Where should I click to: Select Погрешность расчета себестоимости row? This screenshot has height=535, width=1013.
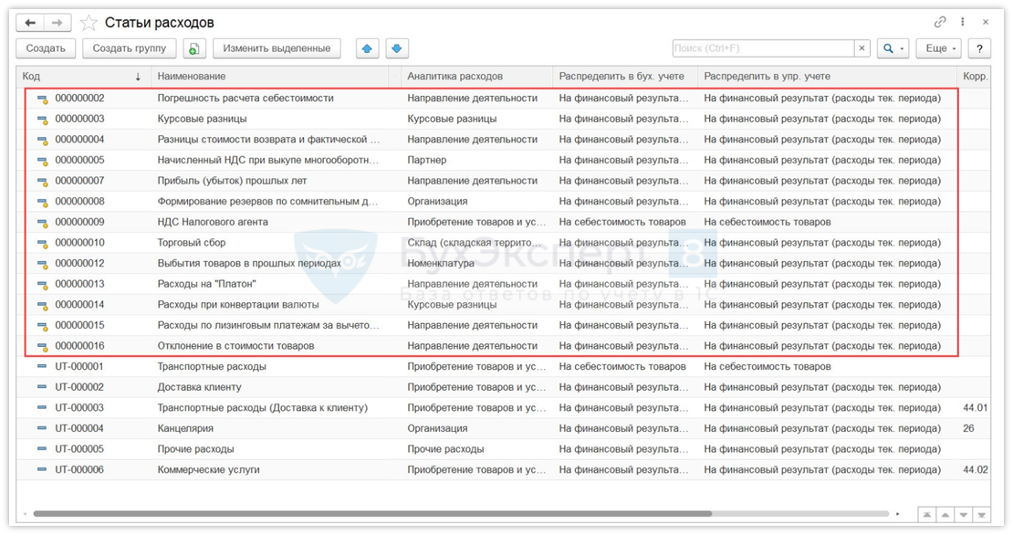tap(503, 99)
